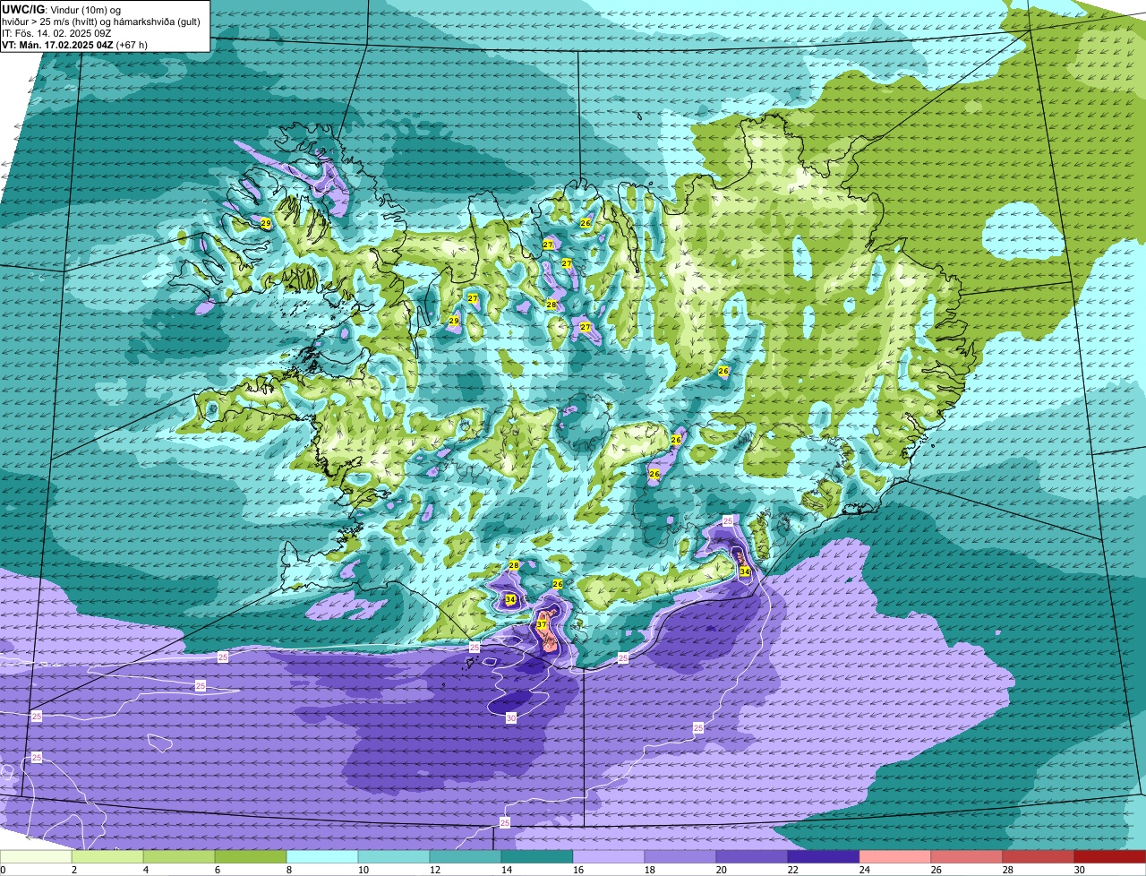Click the legend tick label "8"

pyautogui.click(x=288, y=870)
